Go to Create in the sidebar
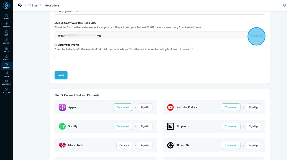 coord(6,41)
